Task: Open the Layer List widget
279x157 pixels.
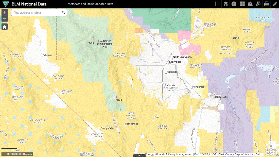Action: click(225, 4)
